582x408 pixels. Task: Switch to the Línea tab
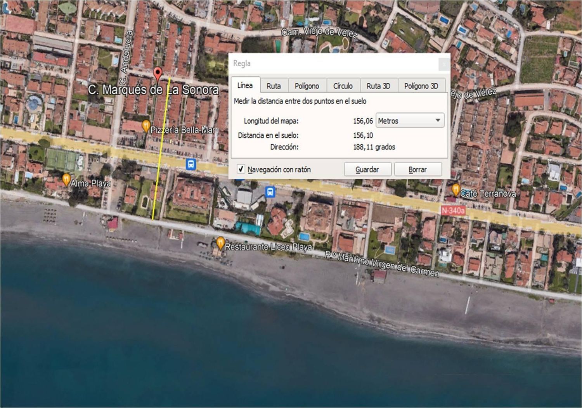pos(245,85)
